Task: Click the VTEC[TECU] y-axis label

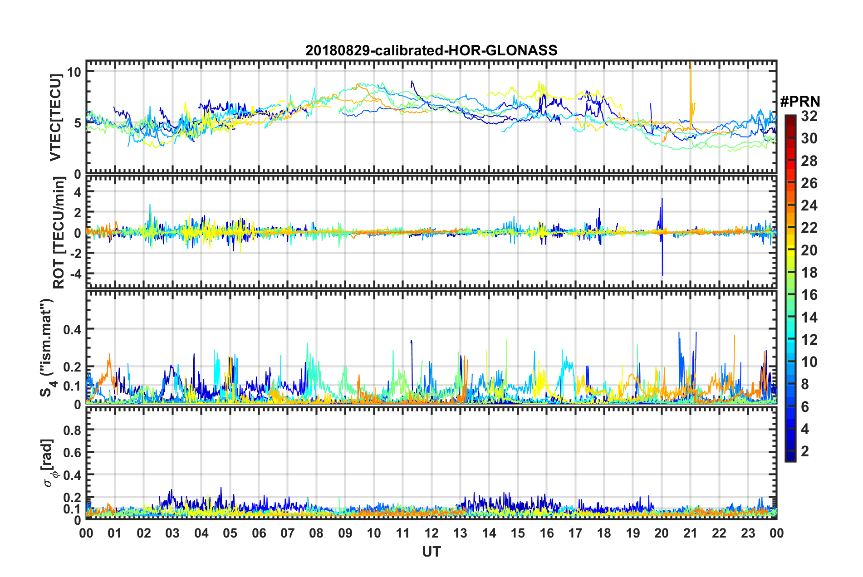Action: (x=55, y=118)
